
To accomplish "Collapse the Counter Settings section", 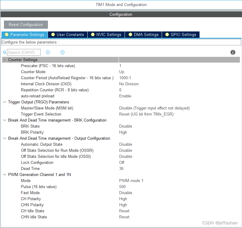I will (5, 60).
